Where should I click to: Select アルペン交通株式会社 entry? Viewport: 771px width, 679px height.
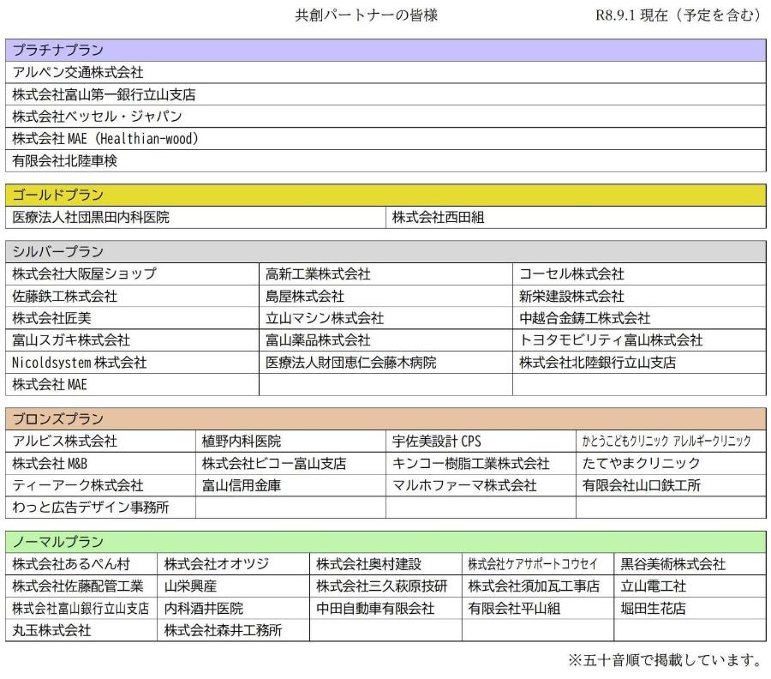pos(385,72)
